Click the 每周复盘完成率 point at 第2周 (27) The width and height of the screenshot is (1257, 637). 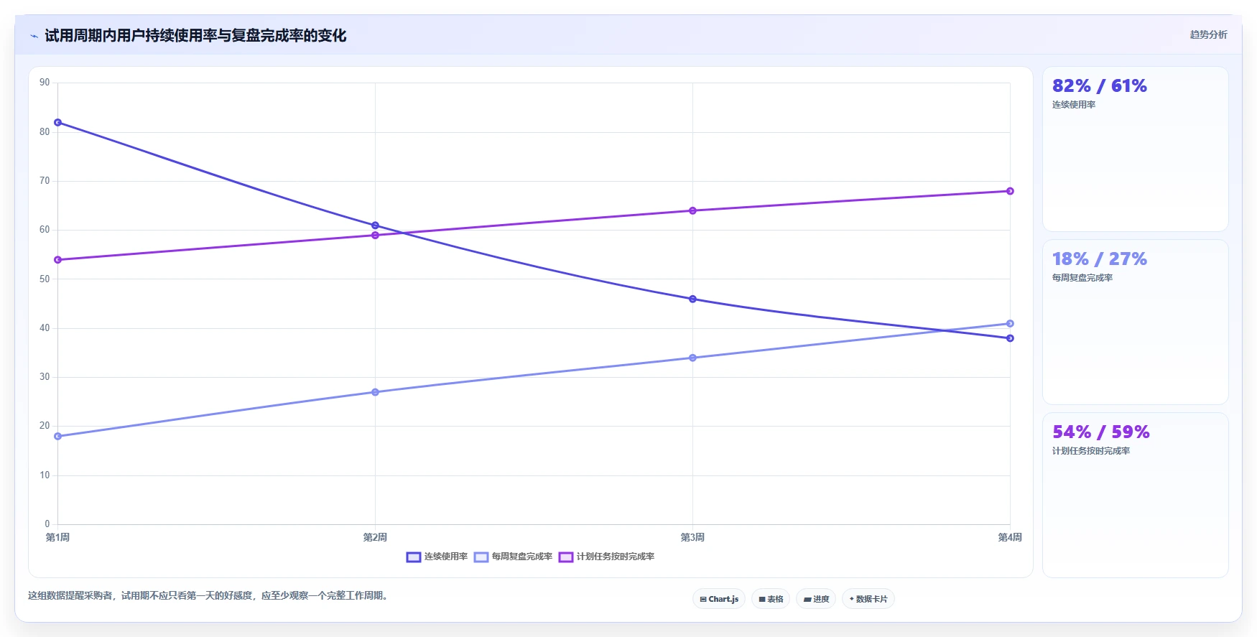[375, 392]
